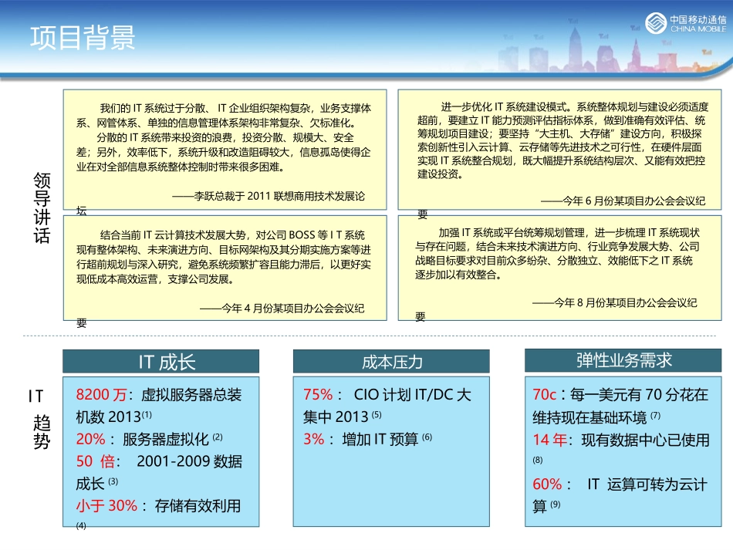Click the text CIO 计划 IT/DC 大
The image size is (733, 550).
click(x=412, y=395)
